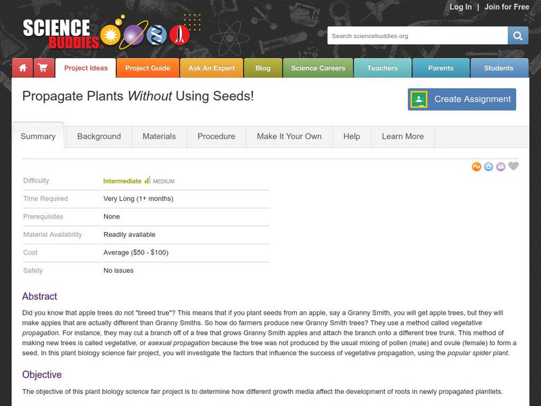Click the difficulty bar chart icon
The width and height of the screenshot is (541, 406).
pos(147,180)
